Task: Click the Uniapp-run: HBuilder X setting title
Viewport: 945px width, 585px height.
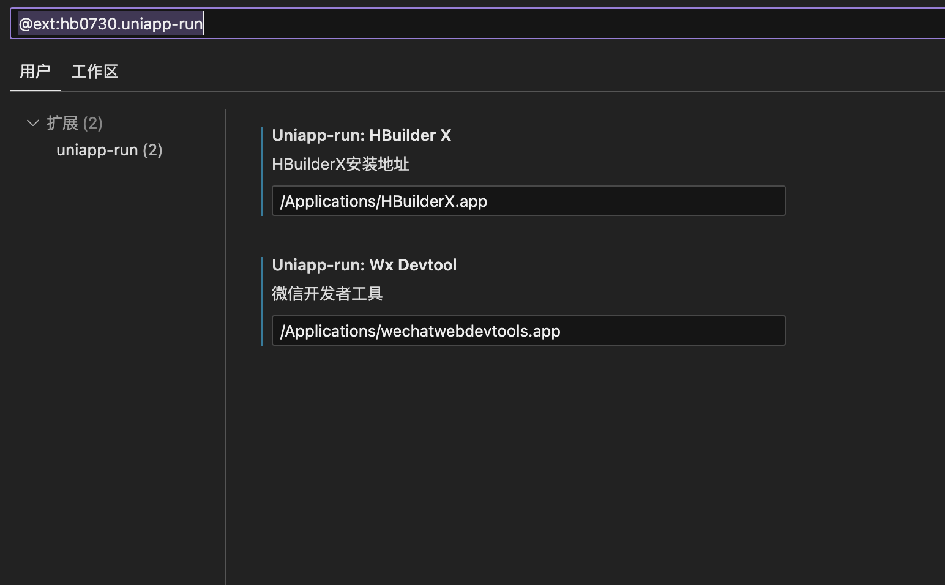Action: click(362, 135)
